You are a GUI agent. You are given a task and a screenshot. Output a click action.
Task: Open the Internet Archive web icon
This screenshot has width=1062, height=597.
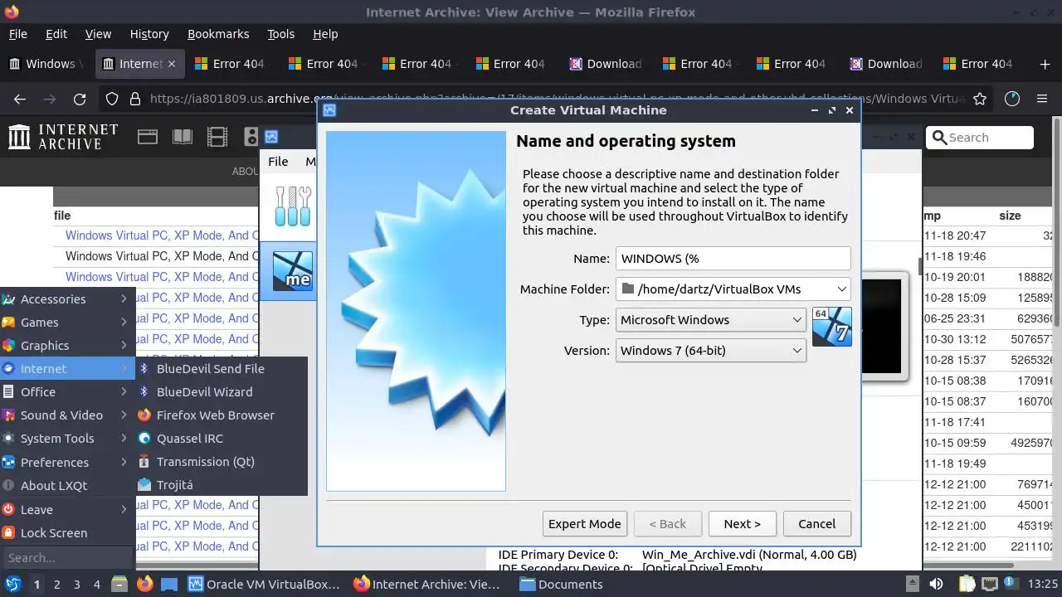pyautogui.click(x=148, y=137)
